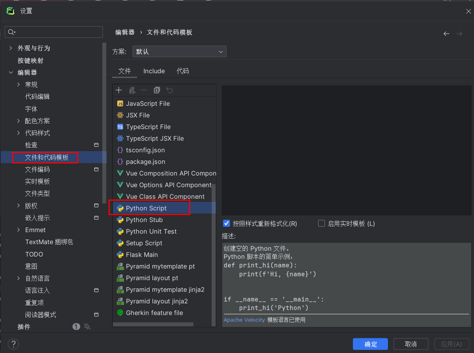Click the project-level icon beside 检查

click(x=97, y=145)
